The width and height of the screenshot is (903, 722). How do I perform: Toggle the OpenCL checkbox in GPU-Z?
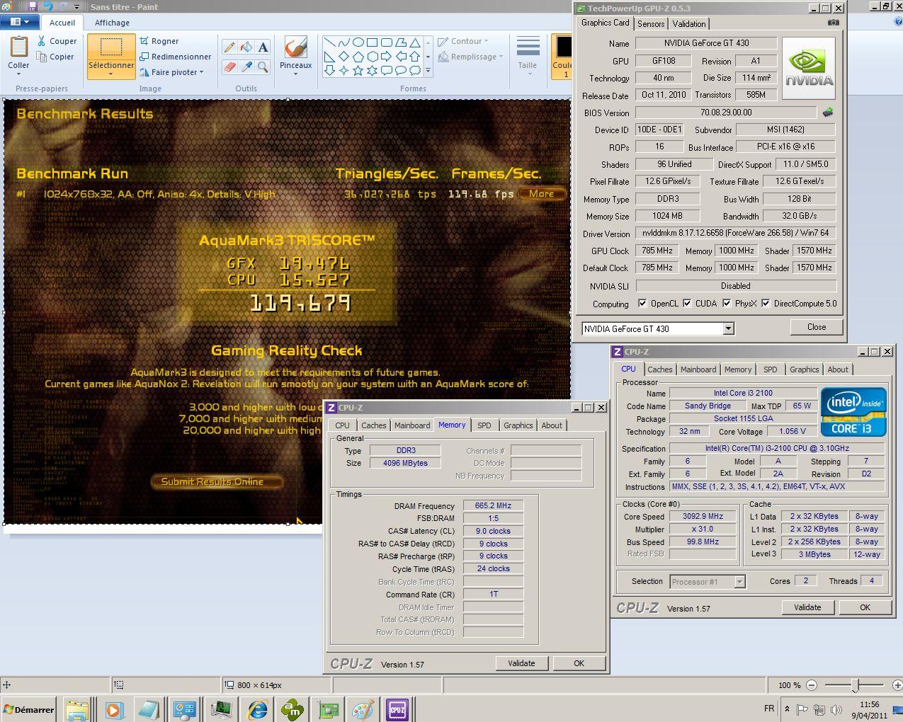[642, 303]
